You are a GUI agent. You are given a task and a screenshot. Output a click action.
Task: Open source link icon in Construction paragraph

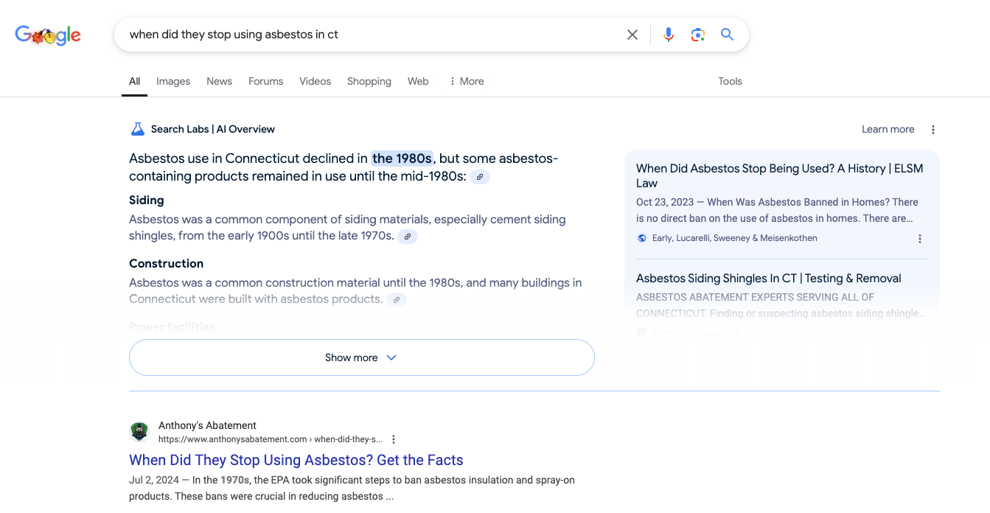397,300
